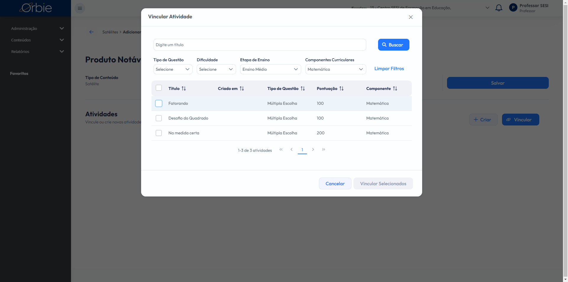
Task: Sort by Componente column arrows
Action: (x=395, y=88)
